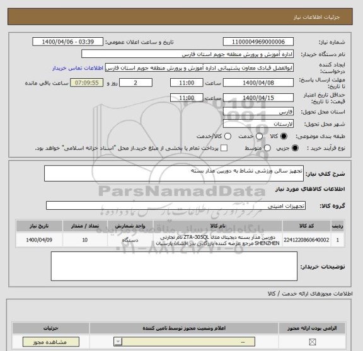Select the جزیی purchase type radio
Screen dimensions: 363x351
coord(295,148)
